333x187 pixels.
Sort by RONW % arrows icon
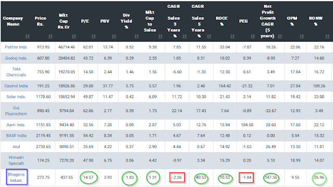click(327, 36)
